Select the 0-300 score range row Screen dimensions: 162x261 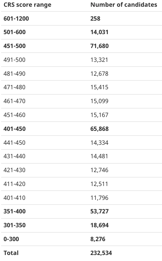[81, 239]
